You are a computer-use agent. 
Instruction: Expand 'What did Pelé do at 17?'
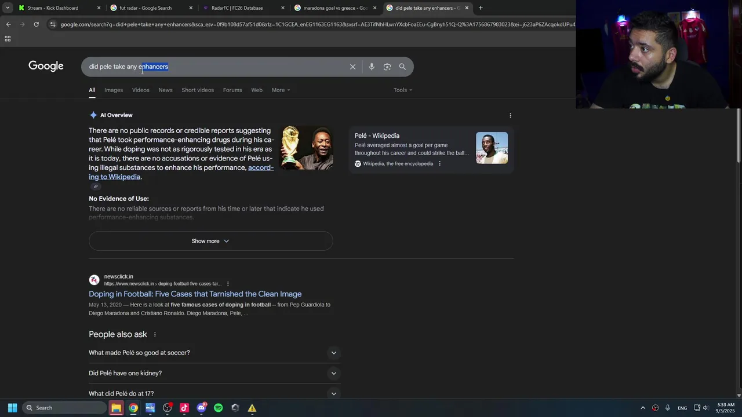pos(214,393)
